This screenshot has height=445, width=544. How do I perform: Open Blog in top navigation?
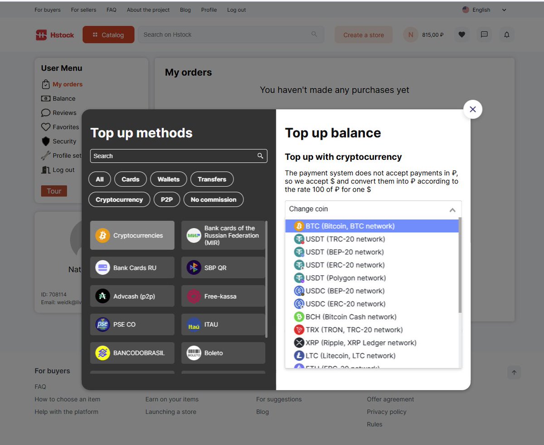coord(185,10)
